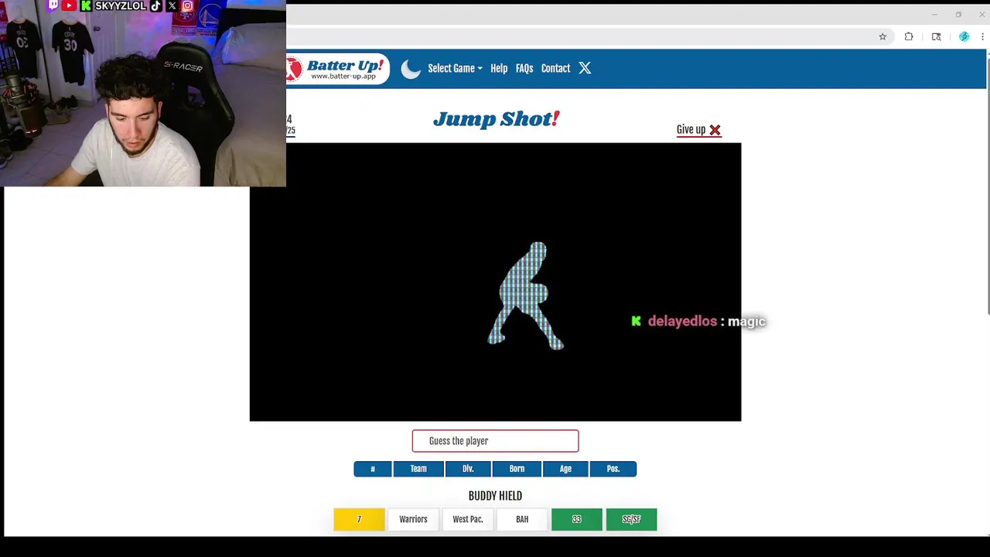Viewport: 990px width, 557px height.
Task: Click the West Pac. division cell
Action: click(x=468, y=519)
